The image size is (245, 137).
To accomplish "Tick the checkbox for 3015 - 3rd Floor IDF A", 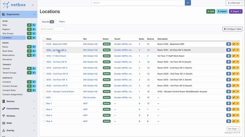I will 44,80.
